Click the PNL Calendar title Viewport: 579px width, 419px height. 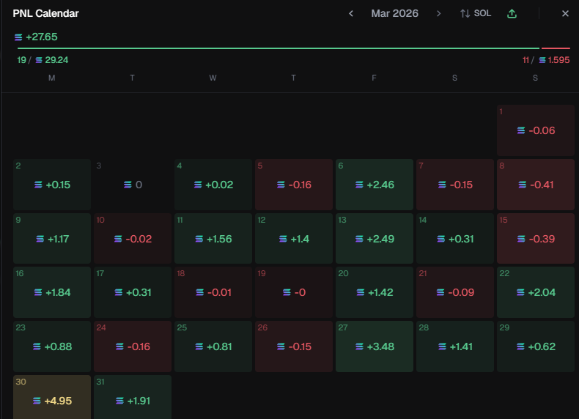45,14
